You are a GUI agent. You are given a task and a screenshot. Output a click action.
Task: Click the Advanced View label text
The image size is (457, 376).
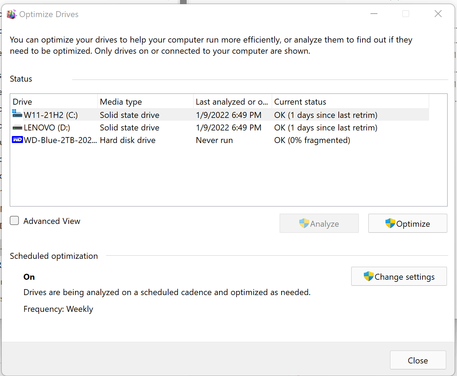click(x=52, y=221)
